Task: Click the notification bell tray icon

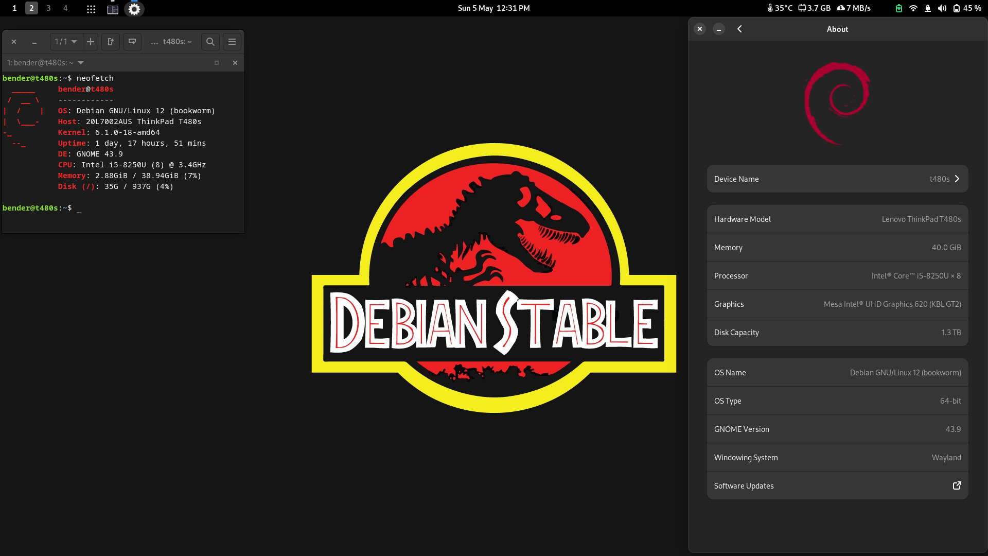Action: (928, 8)
